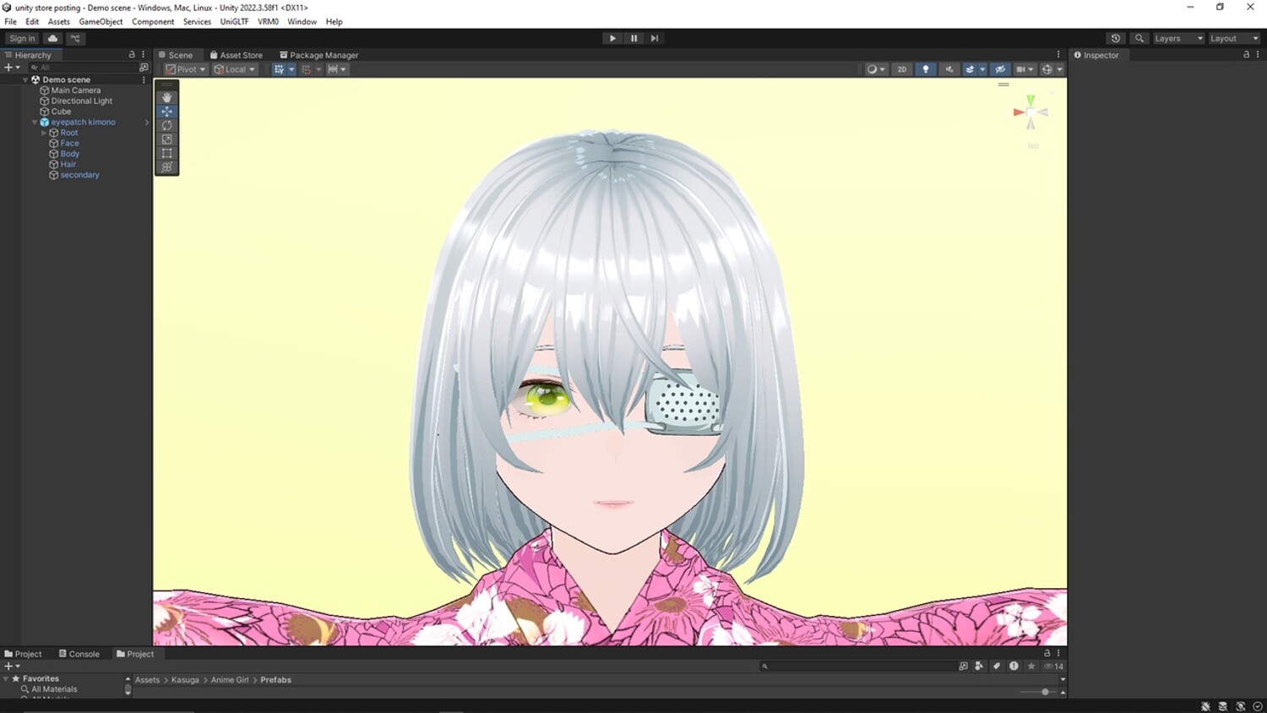The image size is (1267, 713).
Task: Open the global search magnifier
Action: coord(1139,38)
